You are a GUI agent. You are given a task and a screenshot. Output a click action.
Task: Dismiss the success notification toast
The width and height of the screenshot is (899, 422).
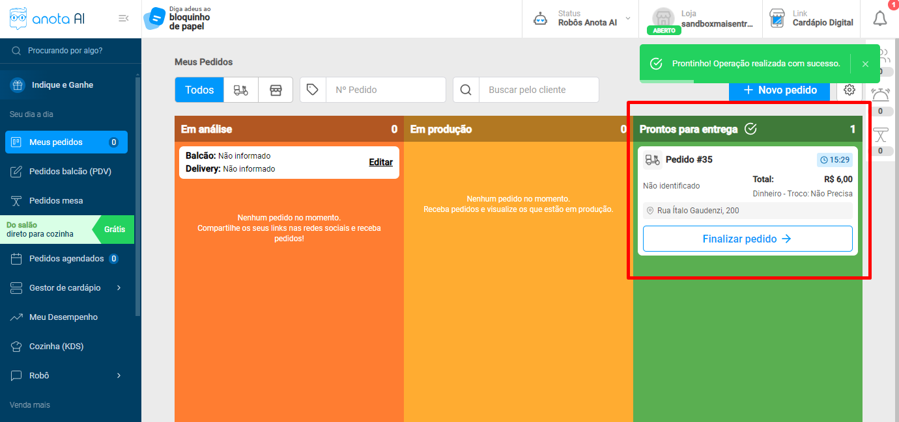[865, 64]
